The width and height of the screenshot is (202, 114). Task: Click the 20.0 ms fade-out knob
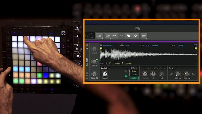187,74
